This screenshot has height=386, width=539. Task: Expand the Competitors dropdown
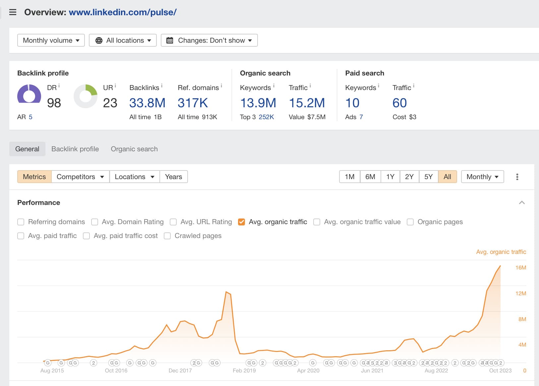tap(80, 177)
